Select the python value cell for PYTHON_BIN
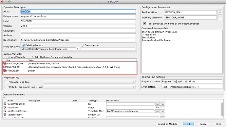The width and height of the screenshot is (226, 127). click(82, 71)
